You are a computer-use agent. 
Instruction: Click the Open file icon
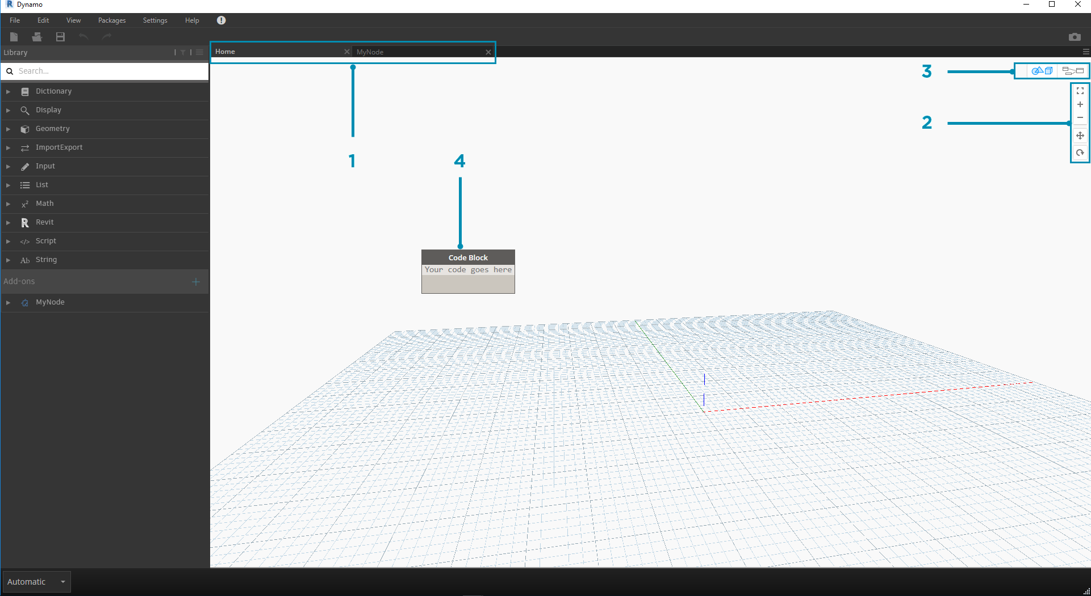[x=37, y=36]
